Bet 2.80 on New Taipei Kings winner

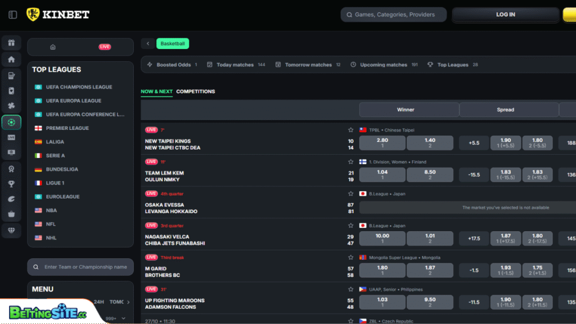click(382, 143)
